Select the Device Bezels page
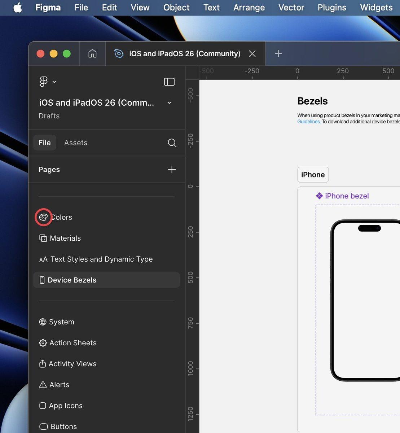This screenshot has width=400, height=433. pyautogui.click(x=106, y=280)
